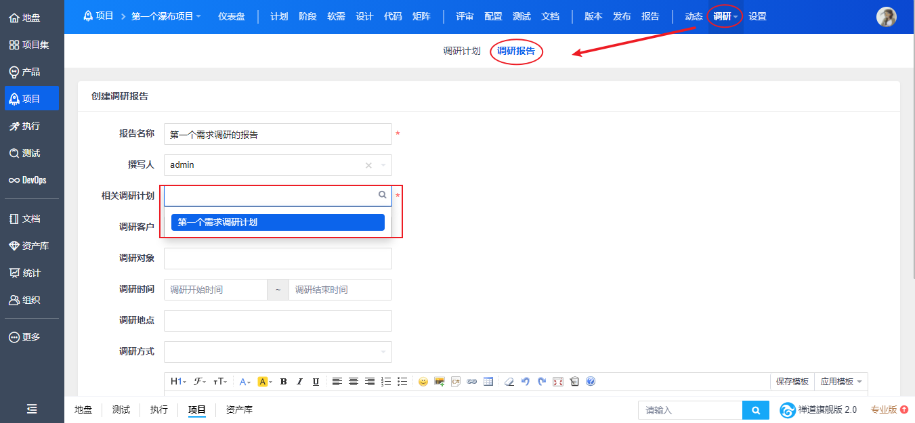Open the 动态 tab

click(694, 16)
